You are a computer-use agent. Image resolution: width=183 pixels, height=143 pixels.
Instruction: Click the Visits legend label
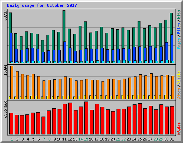179,78
